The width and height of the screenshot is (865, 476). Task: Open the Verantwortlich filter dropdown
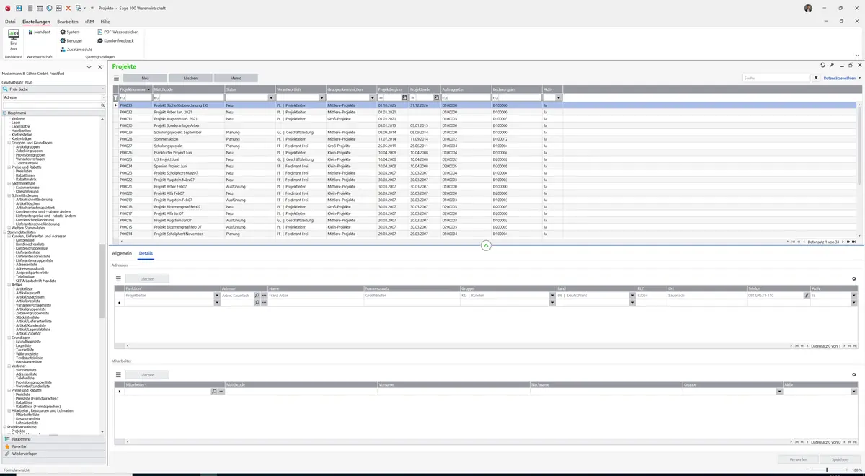321,97
